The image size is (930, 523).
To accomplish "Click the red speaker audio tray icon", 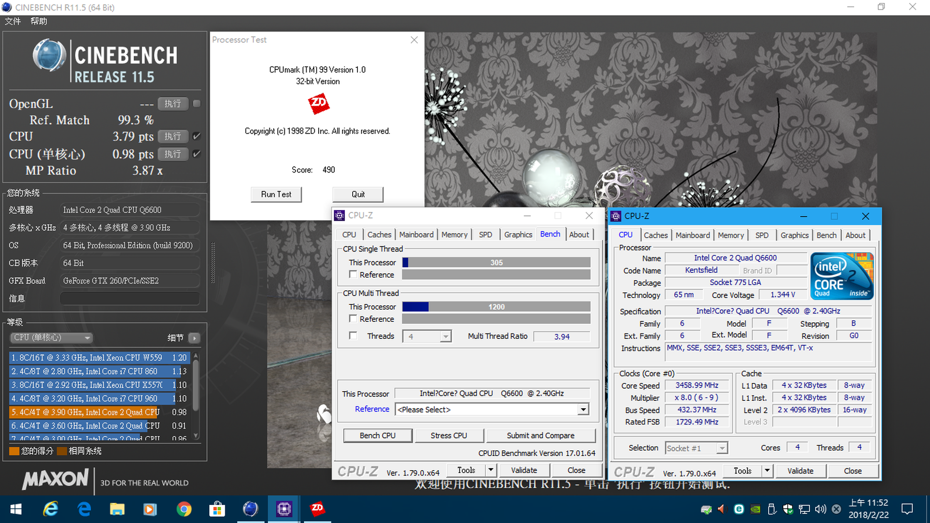I will click(x=722, y=509).
